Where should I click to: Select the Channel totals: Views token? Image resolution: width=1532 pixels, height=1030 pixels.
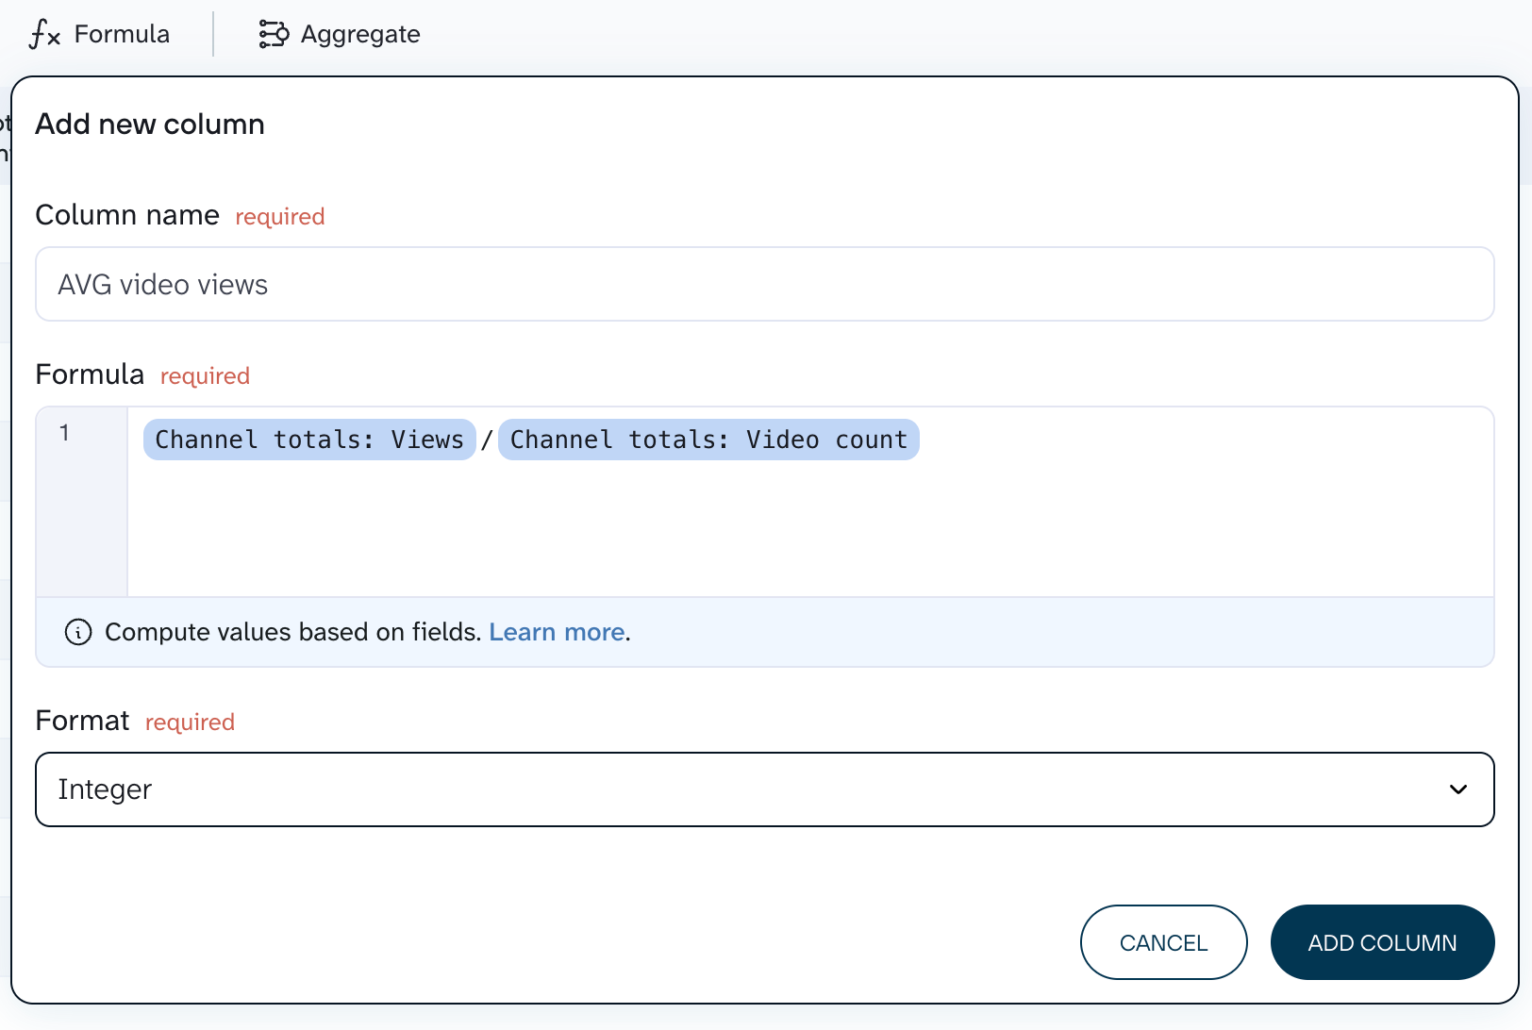click(x=309, y=440)
